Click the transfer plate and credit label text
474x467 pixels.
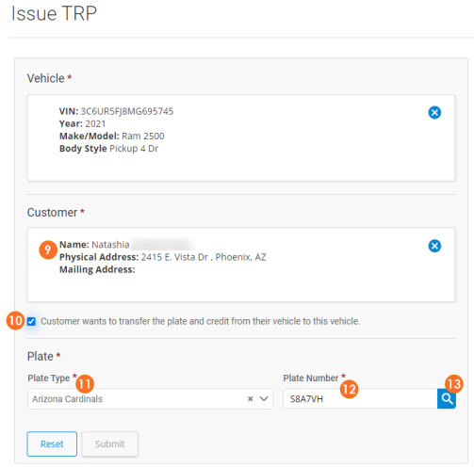201,321
